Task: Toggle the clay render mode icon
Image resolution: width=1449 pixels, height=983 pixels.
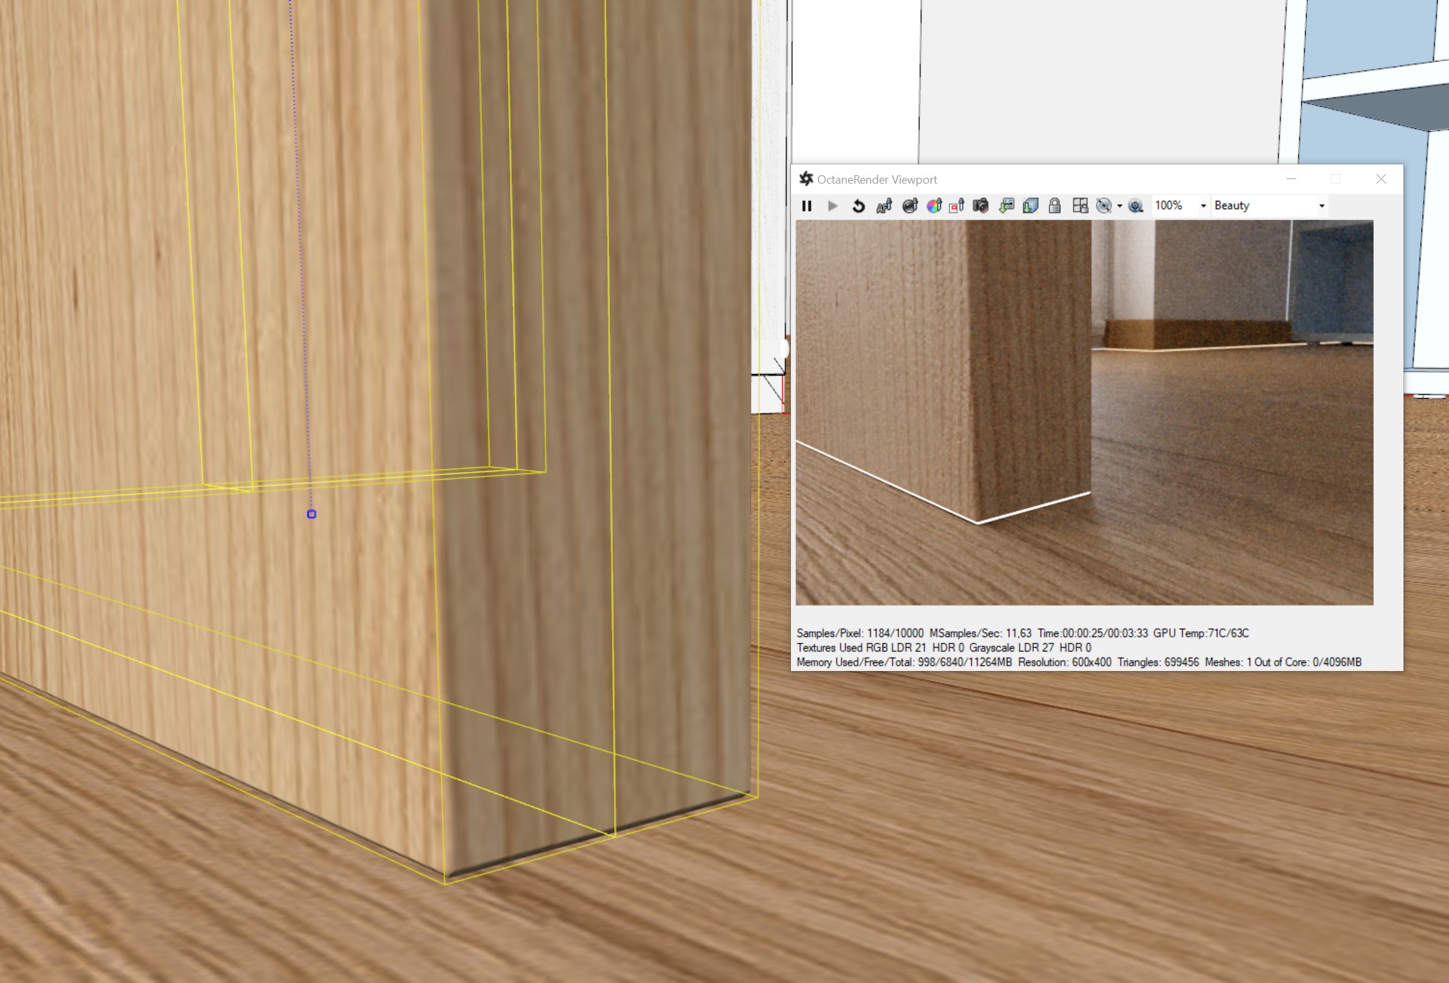Action: pyautogui.click(x=1104, y=205)
